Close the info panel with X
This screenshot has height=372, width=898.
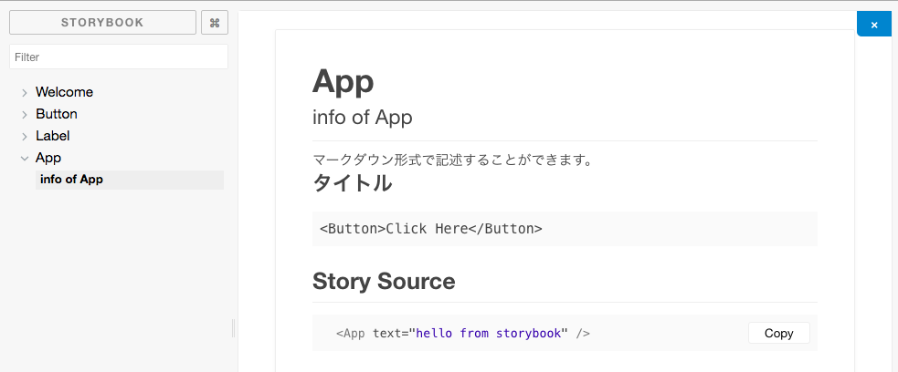point(874,25)
